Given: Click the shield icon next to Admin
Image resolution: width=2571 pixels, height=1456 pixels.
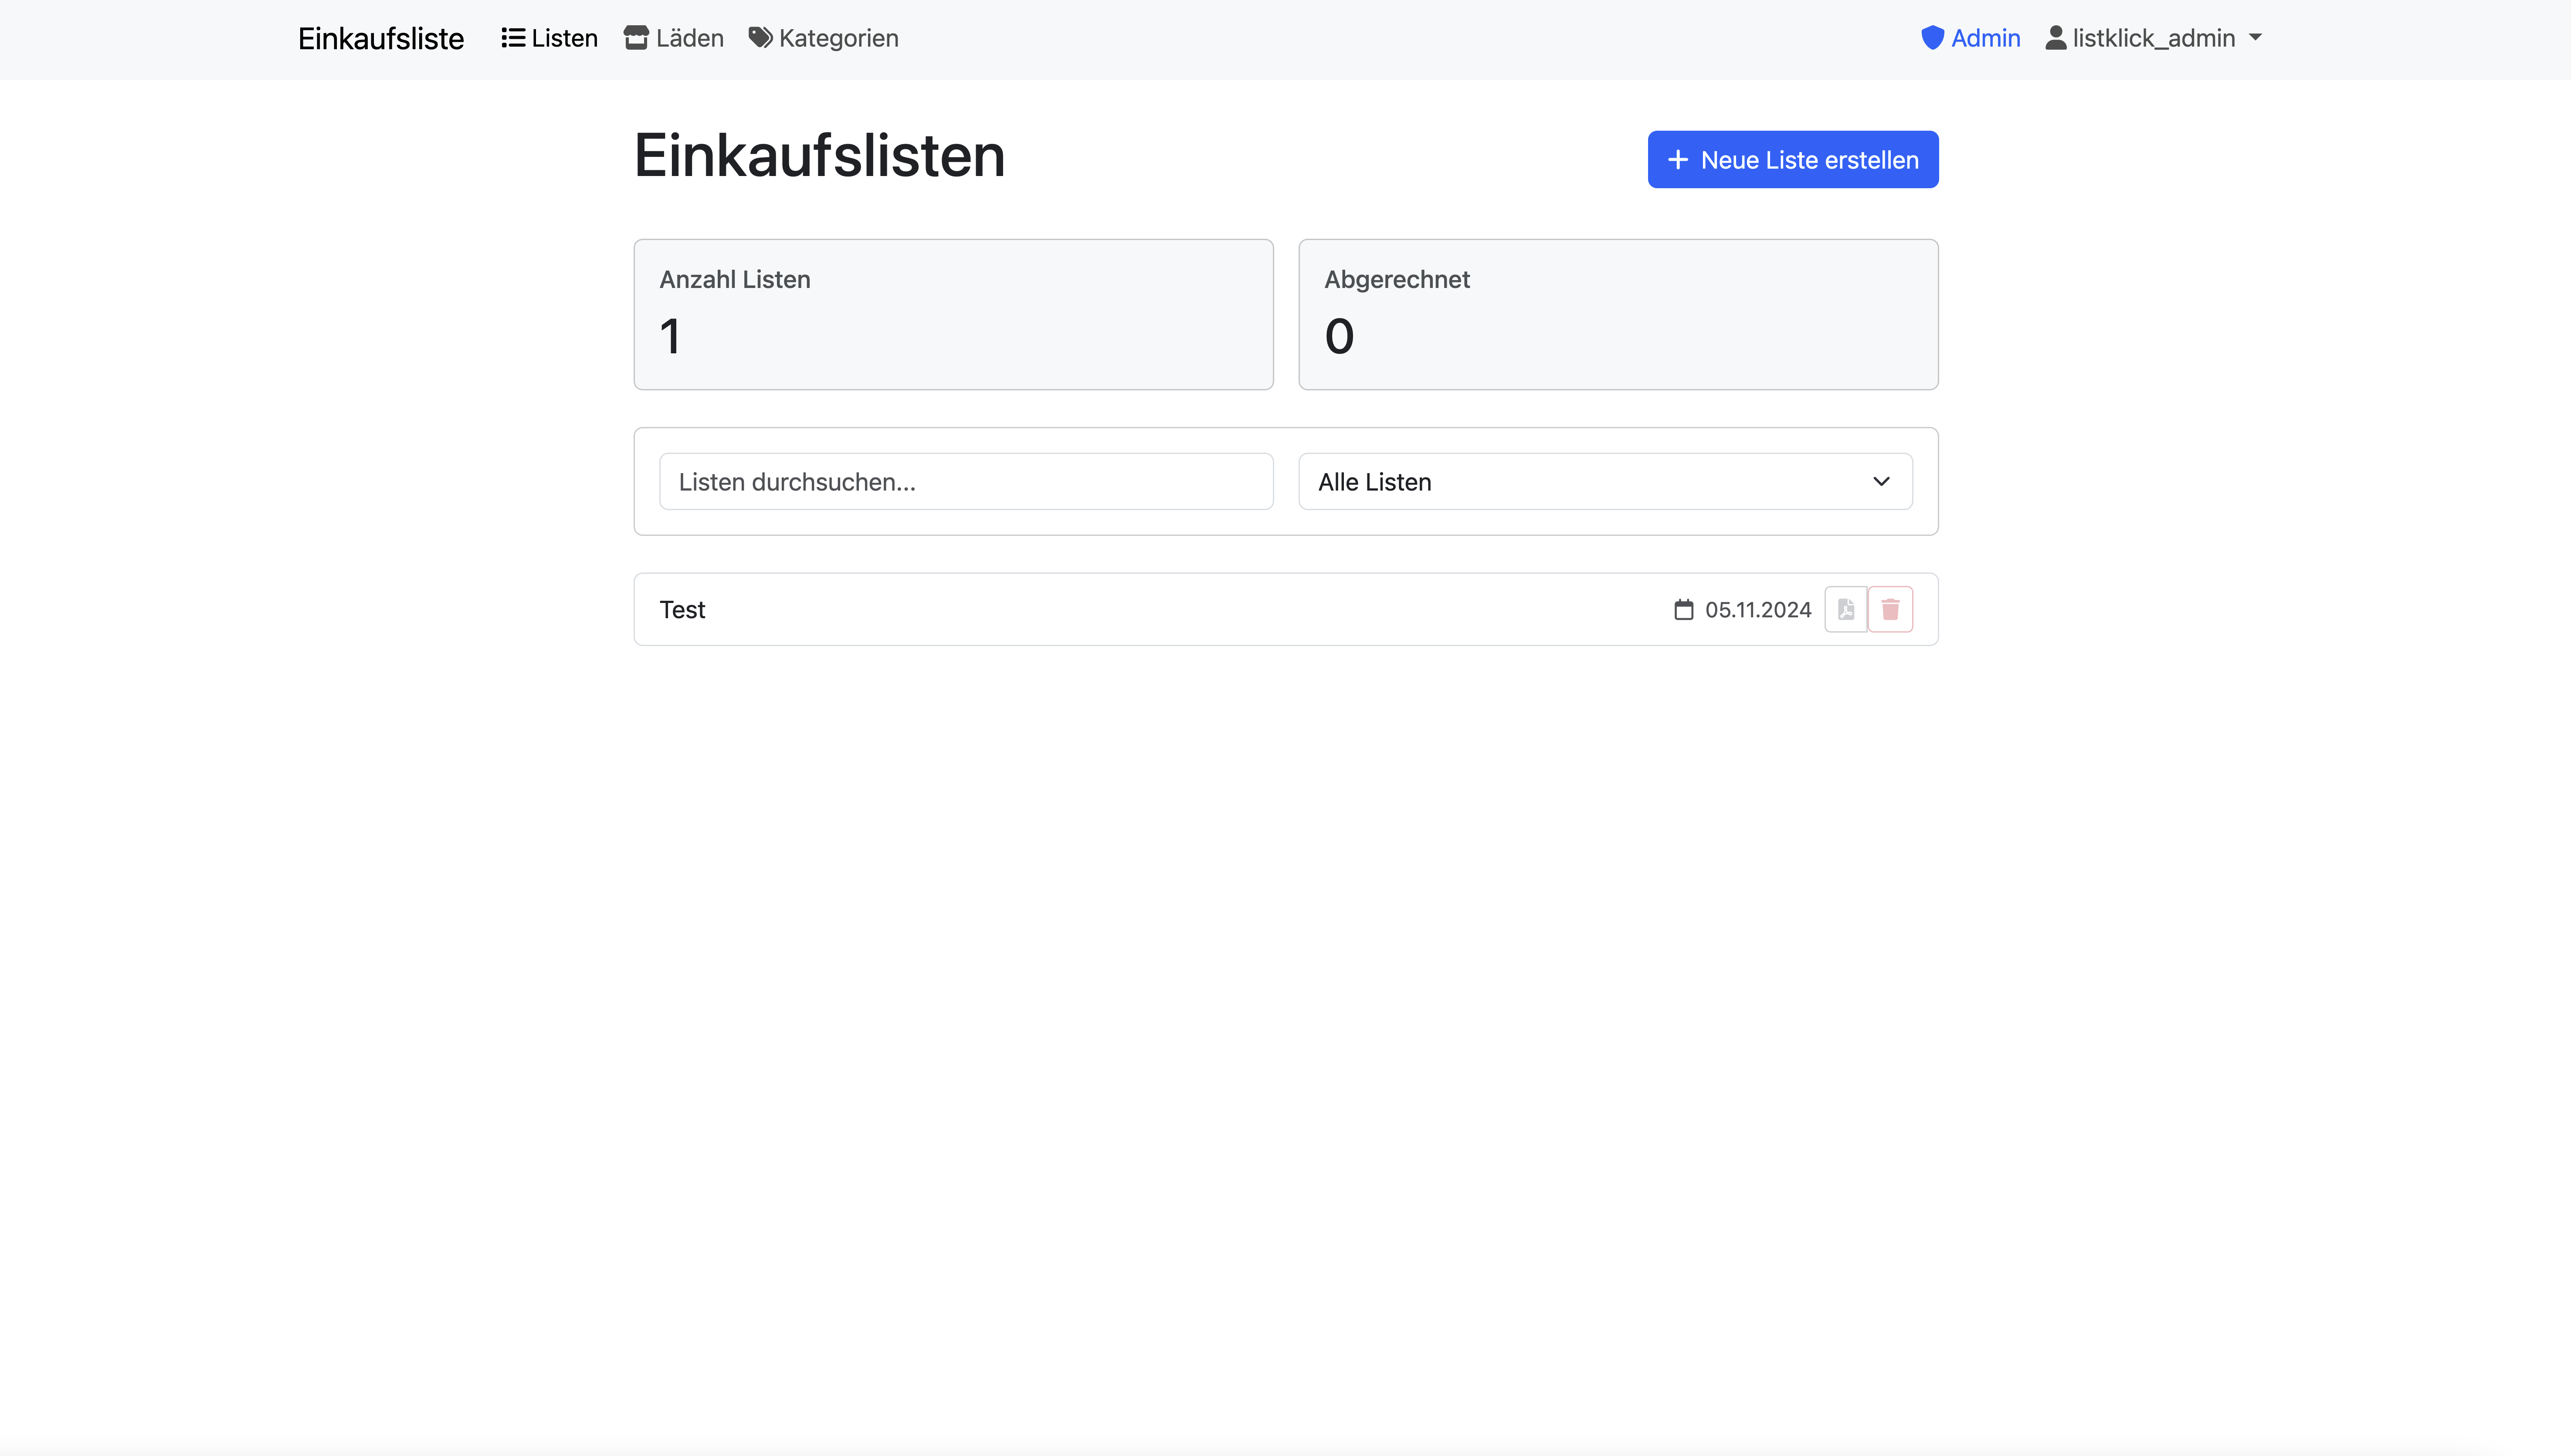Looking at the screenshot, I should click(1932, 38).
